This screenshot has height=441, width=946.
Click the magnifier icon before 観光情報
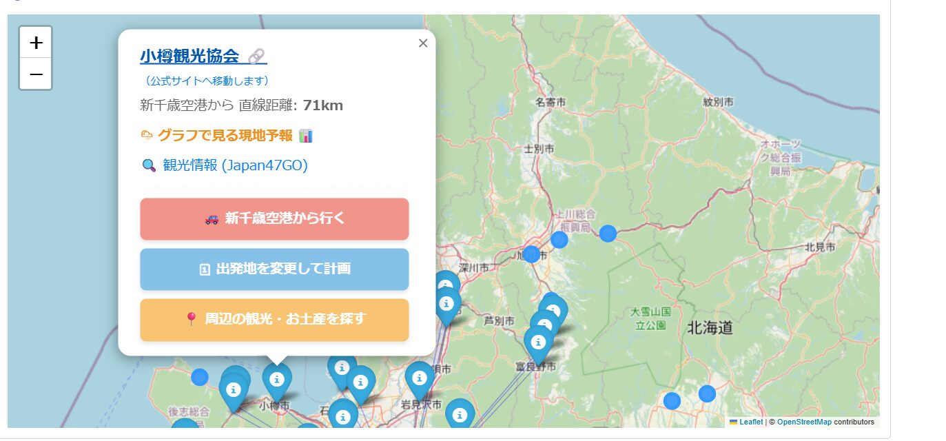point(148,165)
